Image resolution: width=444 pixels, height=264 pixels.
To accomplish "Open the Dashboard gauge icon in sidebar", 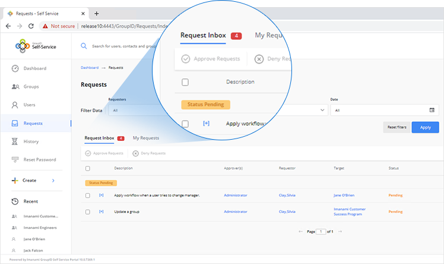I will tap(15, 68).
